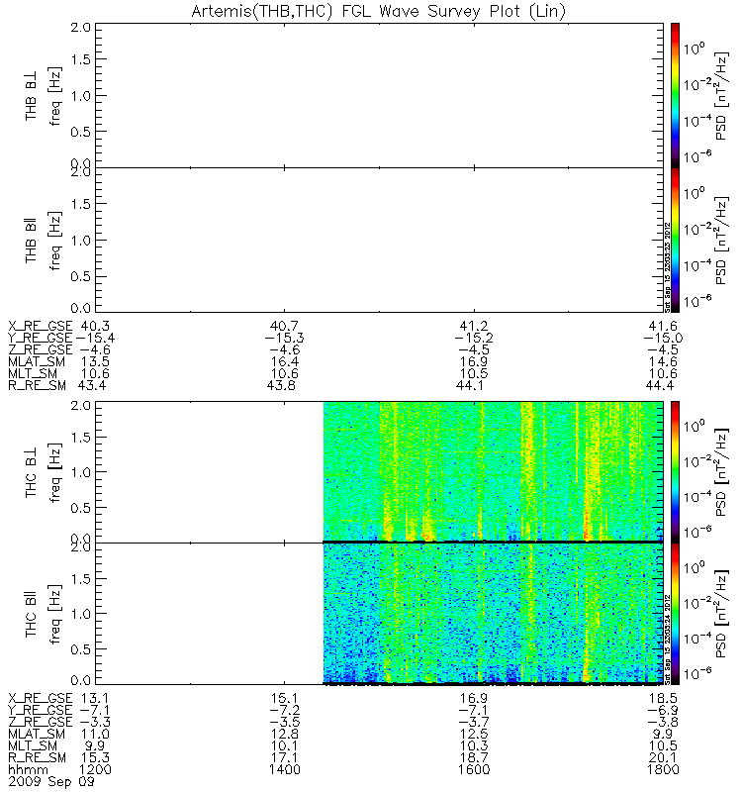Click the MLAT_SM value 12.8

tap(285, 734)
